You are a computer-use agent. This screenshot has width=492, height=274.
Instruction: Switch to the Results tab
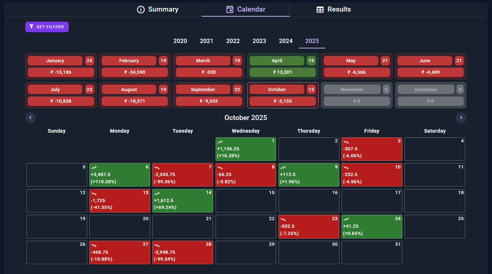coord(334,9)
